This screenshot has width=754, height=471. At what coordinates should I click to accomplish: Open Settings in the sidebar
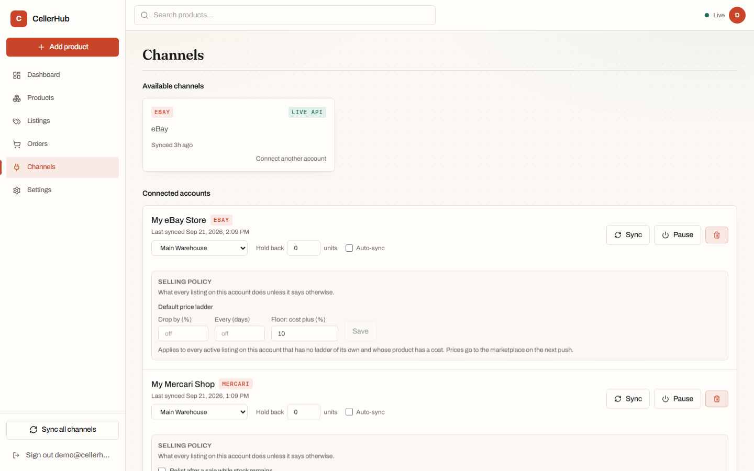62,190
